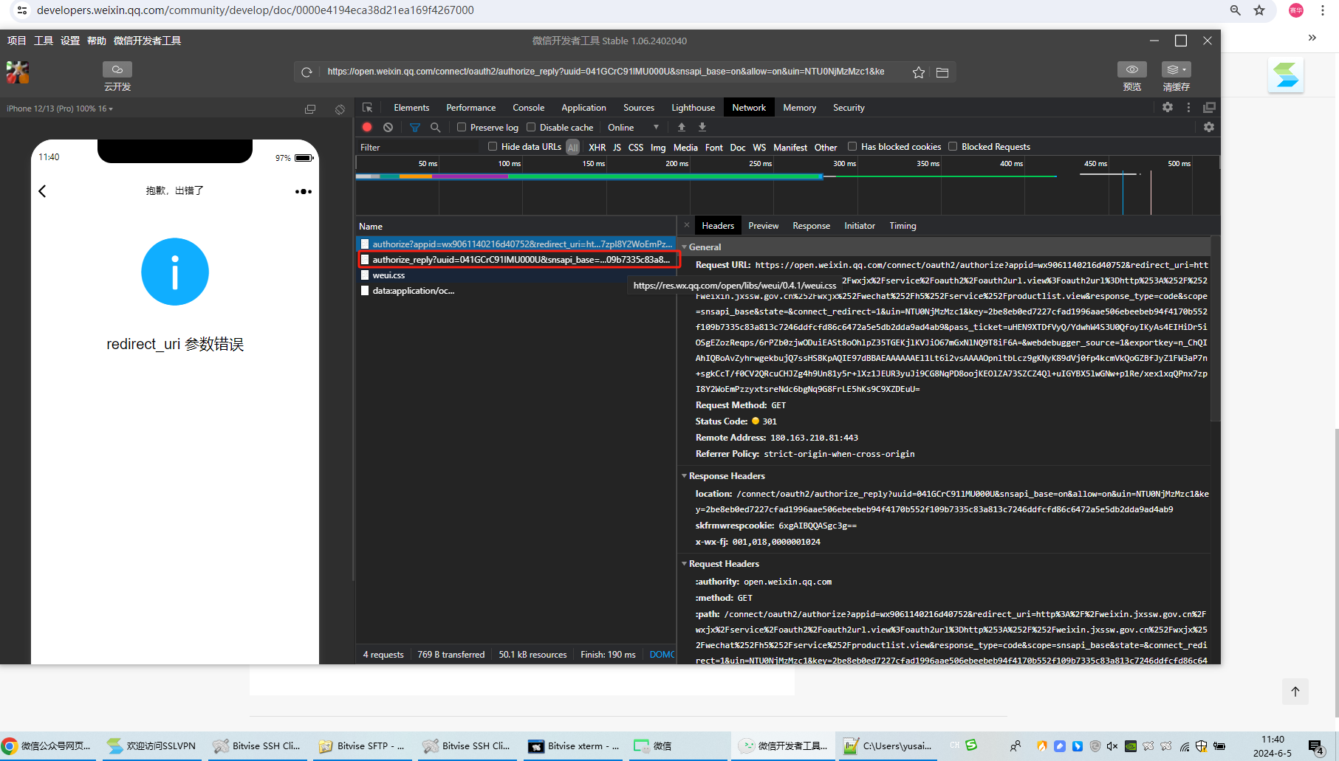1339x761 pixels.
Task: Open Bitvise xterm in taskbar
Action: [574, 746]
